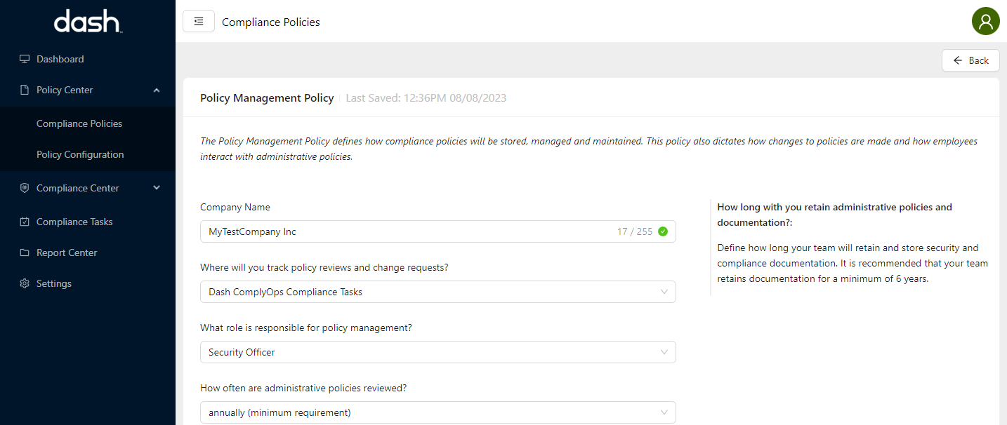Click the dash logo in the sidebar
Screen dimensions: 1007x425
[87, 22]
